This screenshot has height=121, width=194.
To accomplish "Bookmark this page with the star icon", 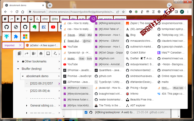I will [123, 12].
